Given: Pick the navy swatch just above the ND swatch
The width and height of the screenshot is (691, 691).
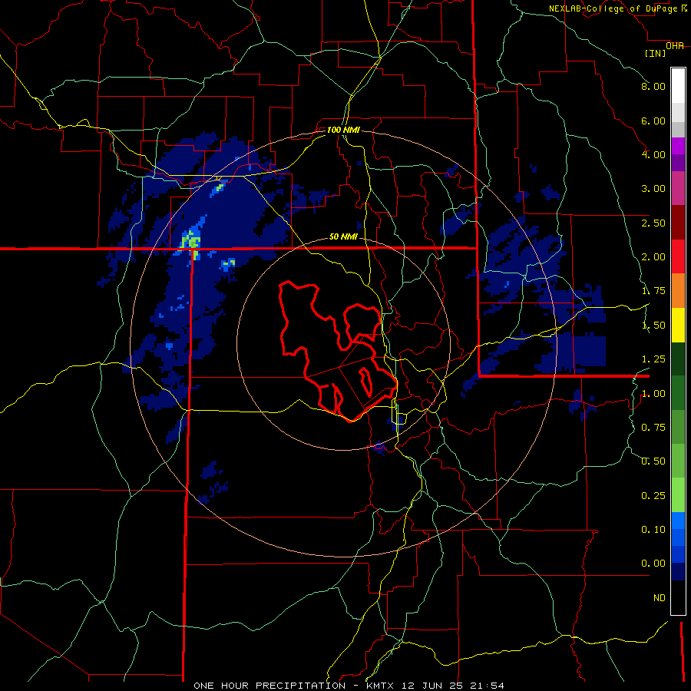Looking at the screenshot, I should [x=678, y=572].
